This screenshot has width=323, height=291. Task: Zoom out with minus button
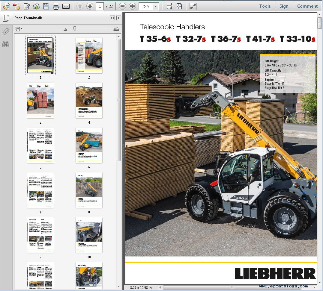(x=122, y=6)
